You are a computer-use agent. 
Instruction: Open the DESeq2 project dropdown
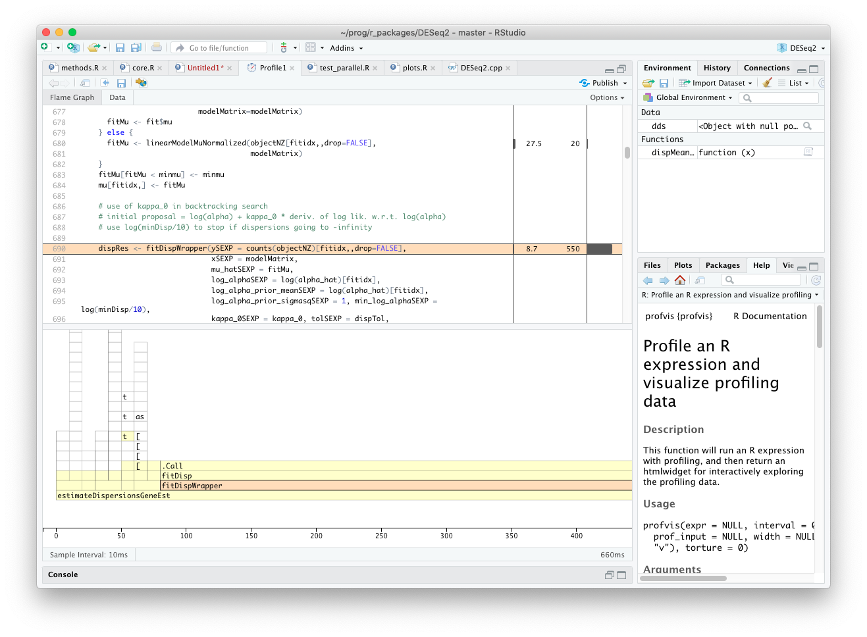click(x=801, y=48)
